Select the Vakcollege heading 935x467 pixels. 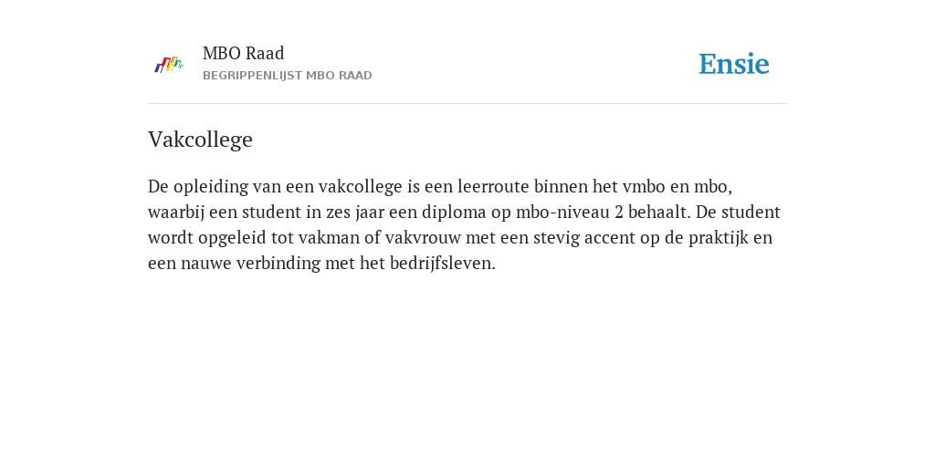[200, 140]
